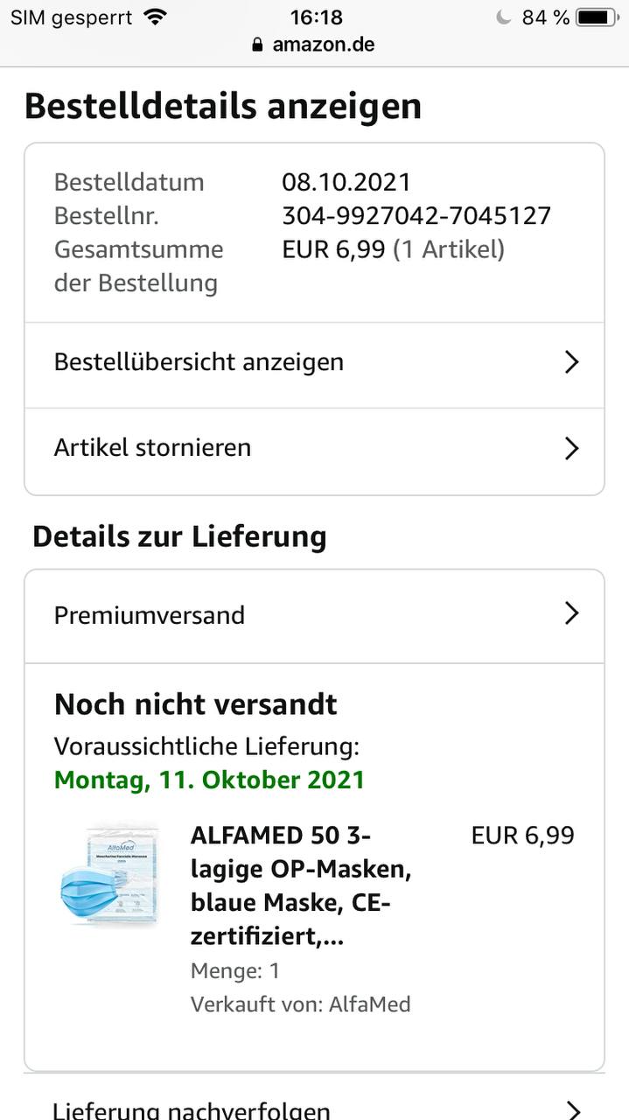Image resolution: width=629 pixels, height=1120 pixels.
Task: Select Artikel stornieren
Action: pos(153,448)
